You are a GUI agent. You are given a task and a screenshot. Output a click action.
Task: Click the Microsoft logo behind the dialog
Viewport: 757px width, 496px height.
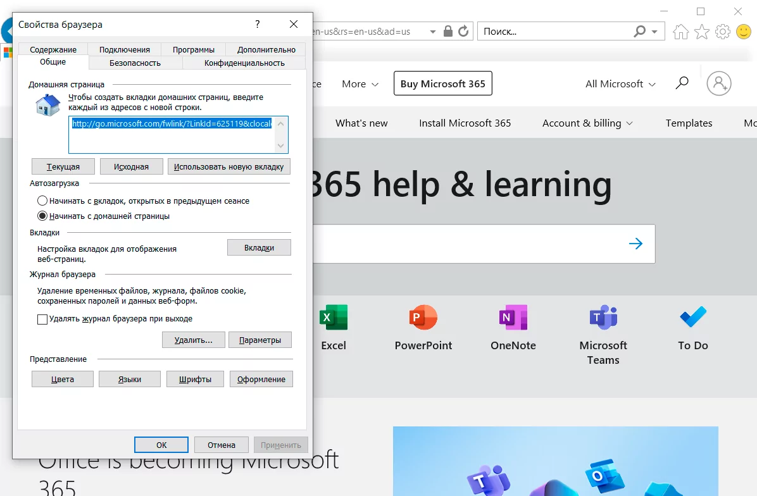(7, 53)
